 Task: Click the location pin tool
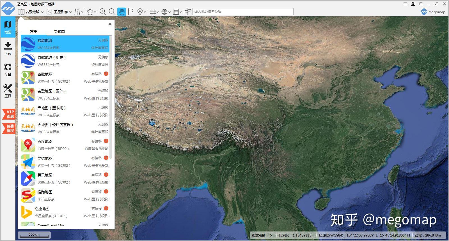140,12
